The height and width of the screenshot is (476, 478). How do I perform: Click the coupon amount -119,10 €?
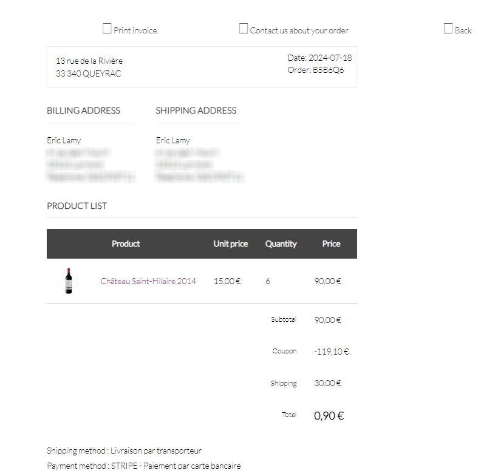point(331,352)
